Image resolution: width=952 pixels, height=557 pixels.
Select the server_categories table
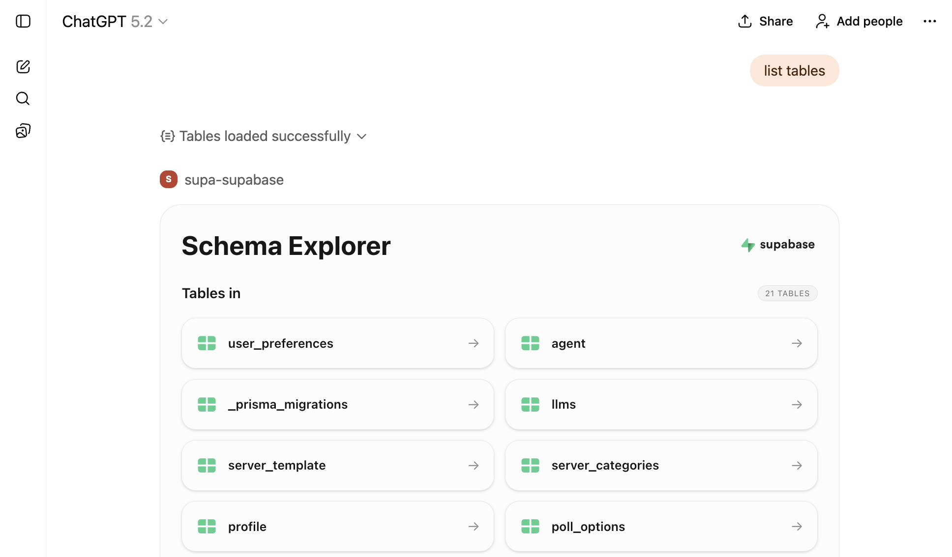pyautogui.click(x=660, y=465)
